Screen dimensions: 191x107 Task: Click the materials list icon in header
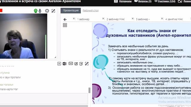click(x=116, y=1)
